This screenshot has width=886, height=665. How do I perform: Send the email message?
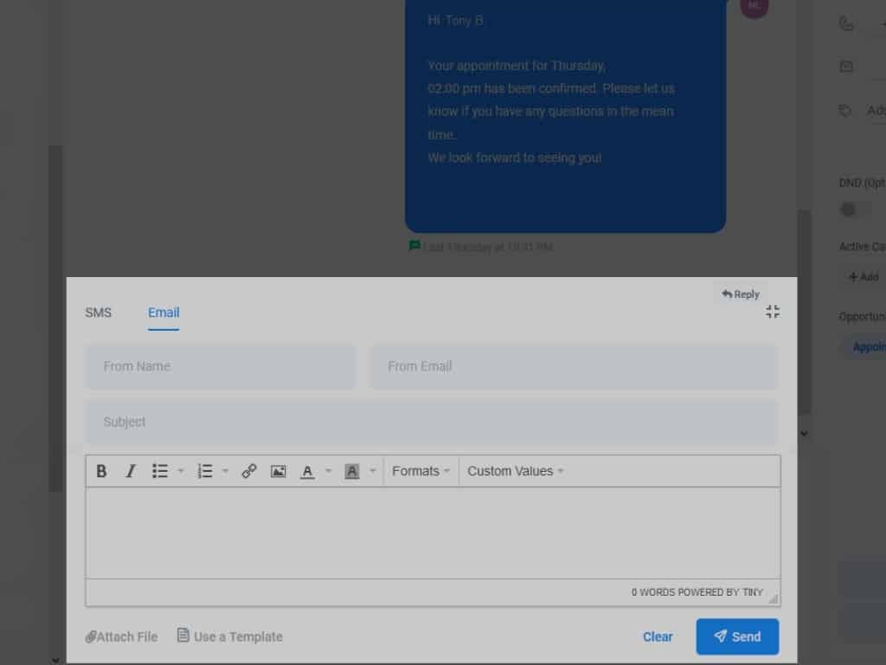pyautogui.click(x=737, y=636)
